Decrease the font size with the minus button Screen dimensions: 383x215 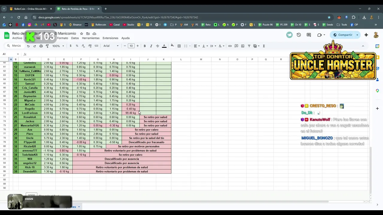coord(125,46)
